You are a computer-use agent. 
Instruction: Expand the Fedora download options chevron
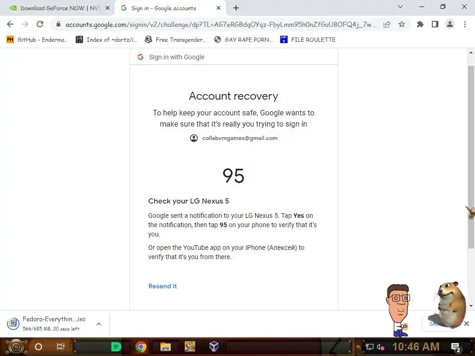point(99,324)
